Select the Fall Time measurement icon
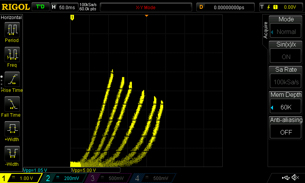This screenshot has height=183, width=305. (12, 104)
